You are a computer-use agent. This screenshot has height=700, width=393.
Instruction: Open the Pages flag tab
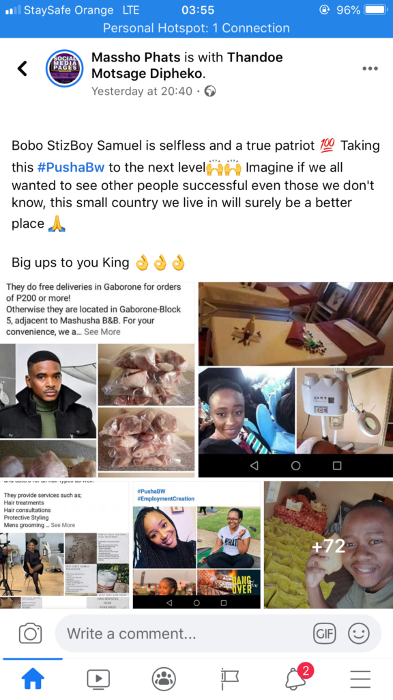click(229, 679)
